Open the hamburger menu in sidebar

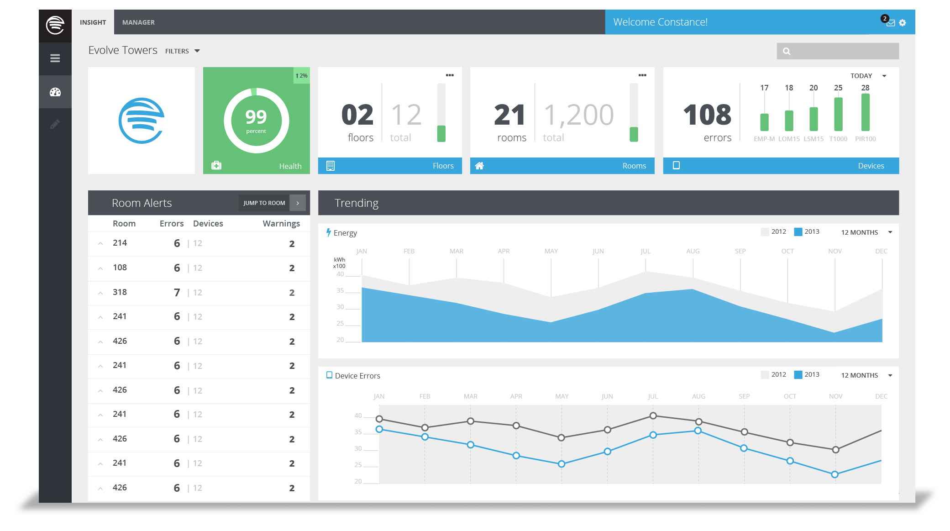[55, 58]
